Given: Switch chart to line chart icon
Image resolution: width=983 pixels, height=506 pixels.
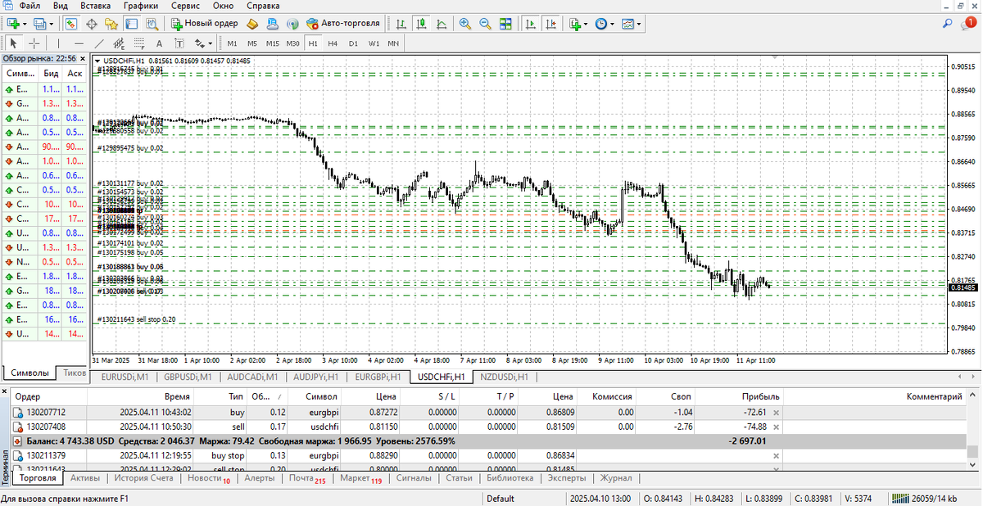Looking at the screenshot, I should [441, 24].
